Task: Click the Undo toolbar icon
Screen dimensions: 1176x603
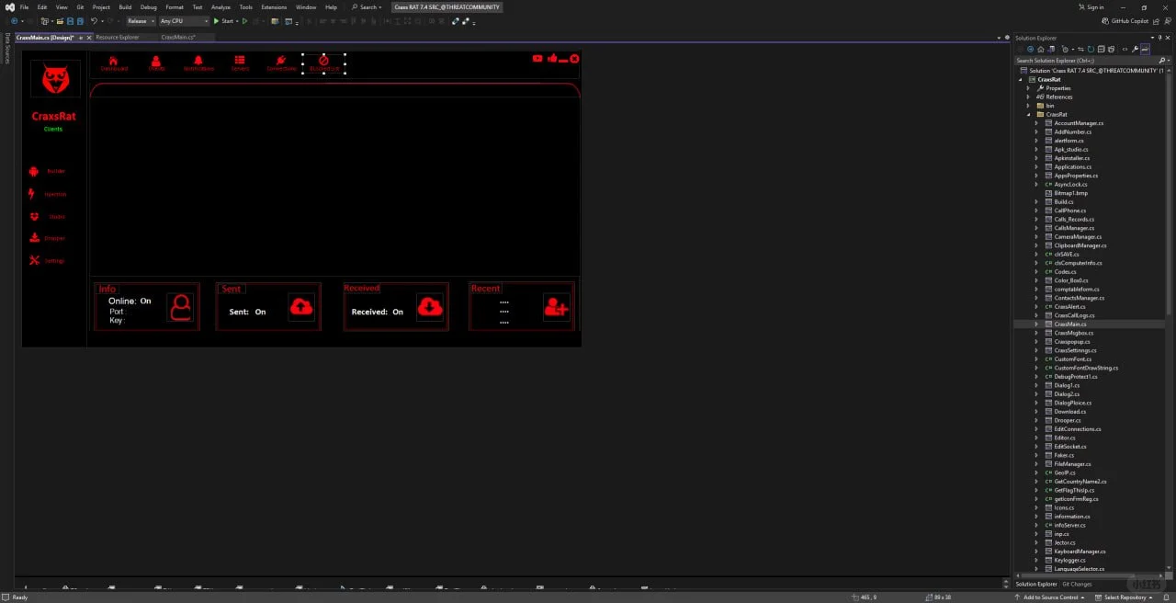Action: pyautogui.click(x=96, y=20)
